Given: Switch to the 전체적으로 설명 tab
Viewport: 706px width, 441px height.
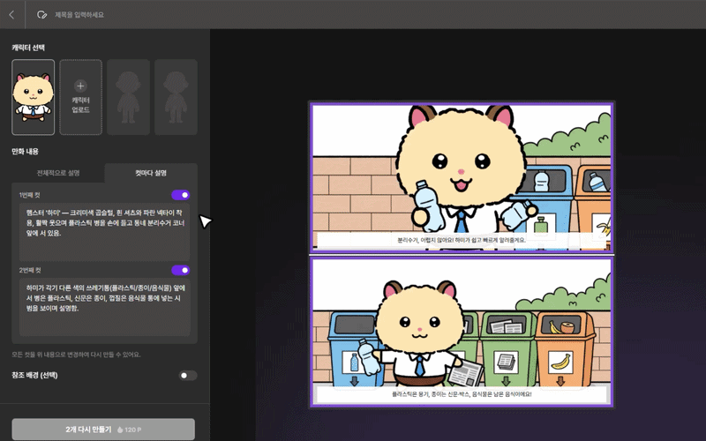Looking at the screenshot, I should coord(58,173).
